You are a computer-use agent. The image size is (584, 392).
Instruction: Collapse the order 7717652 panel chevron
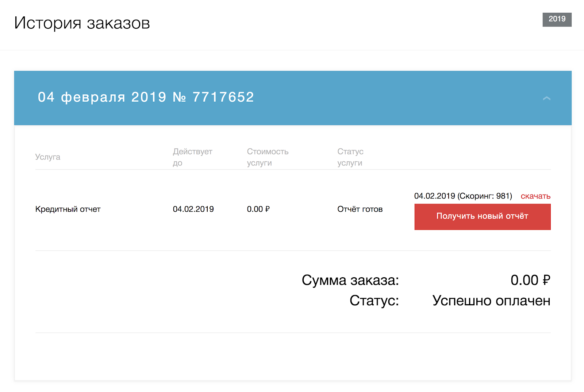pos(546,98)
